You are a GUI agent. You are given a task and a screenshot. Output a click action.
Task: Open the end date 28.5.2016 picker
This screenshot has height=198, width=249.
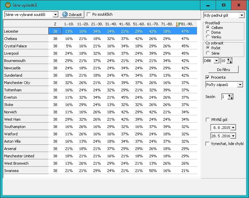click(x=233, y=136)
